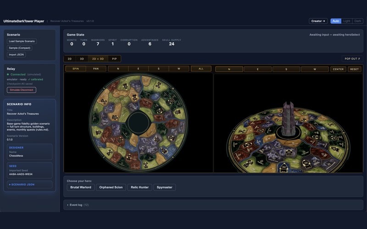The height and width of the screenshot is (229, 367).
Task: Click the Advantages value 6
Action: click(150, 44)
